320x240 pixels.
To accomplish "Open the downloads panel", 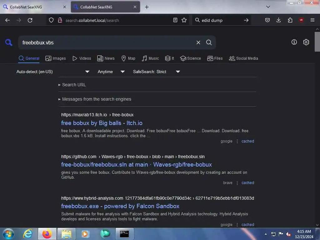I will click(x=278, y=20).
